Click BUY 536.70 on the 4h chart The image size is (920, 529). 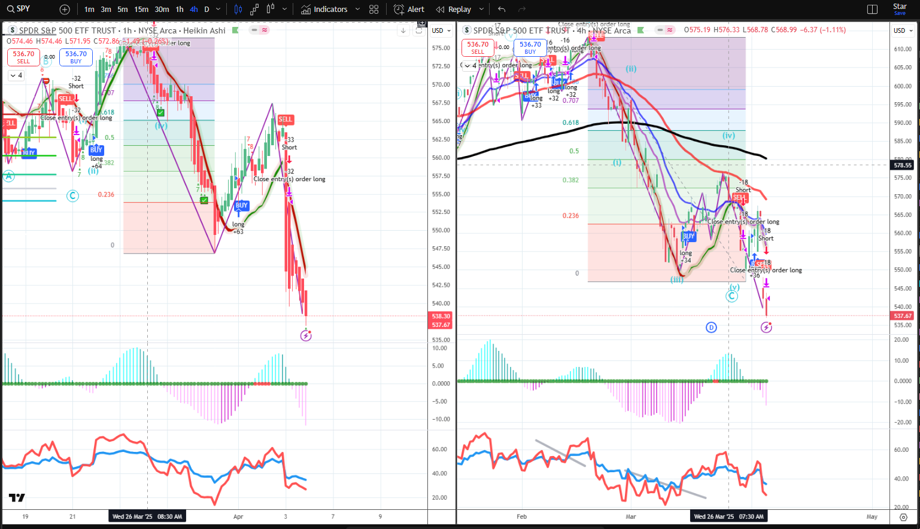pos(530,48)
